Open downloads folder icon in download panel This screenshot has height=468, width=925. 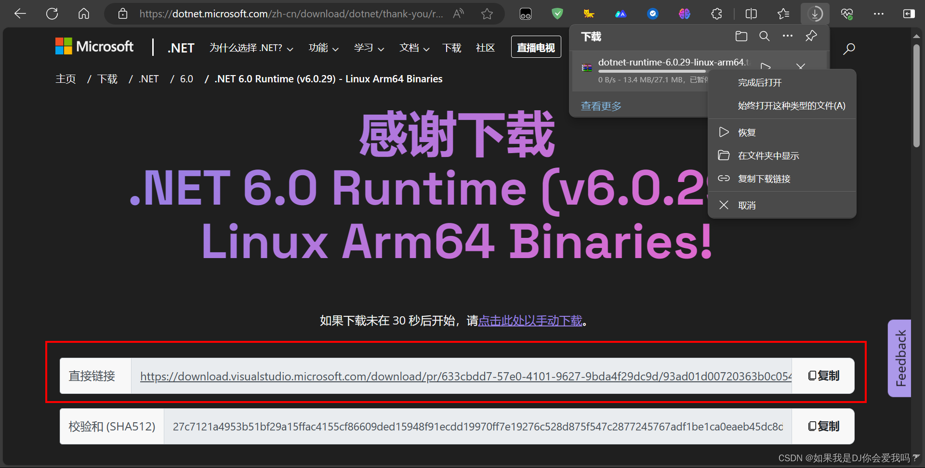pos(741,36)
